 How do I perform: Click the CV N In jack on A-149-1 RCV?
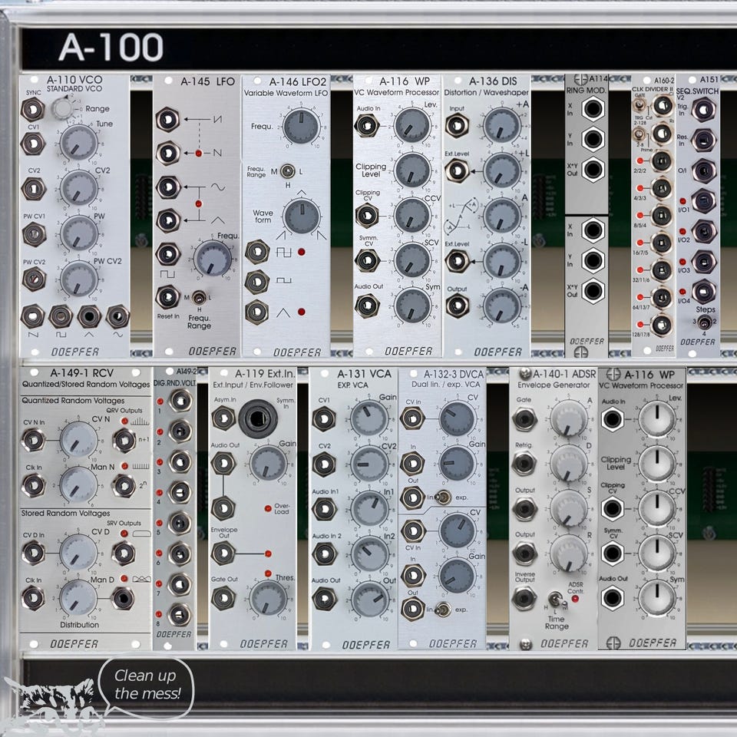(x=33, y=440)
